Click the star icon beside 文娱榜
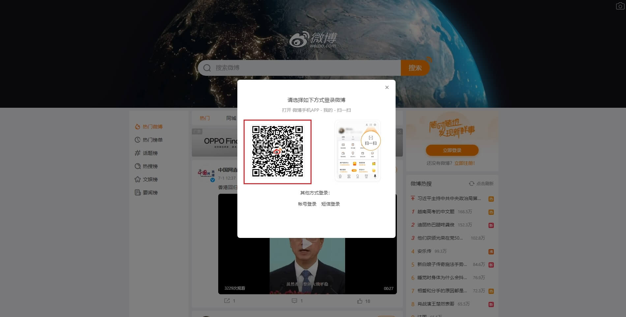This screenshot has height=317, width=626. pyautogui.click(x=137, y=179)
